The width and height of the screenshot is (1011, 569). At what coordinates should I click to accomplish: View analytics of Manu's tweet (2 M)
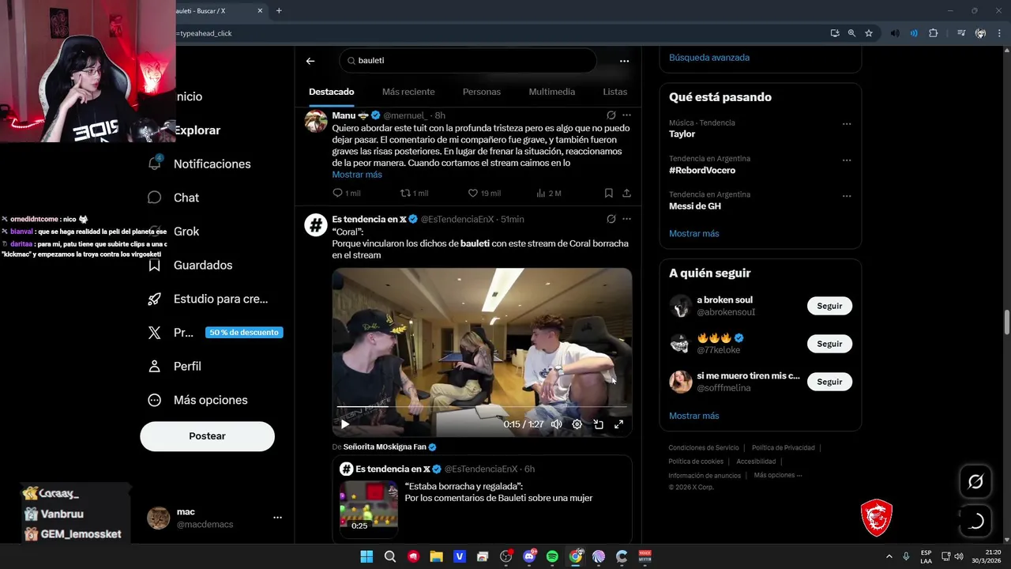548,193
